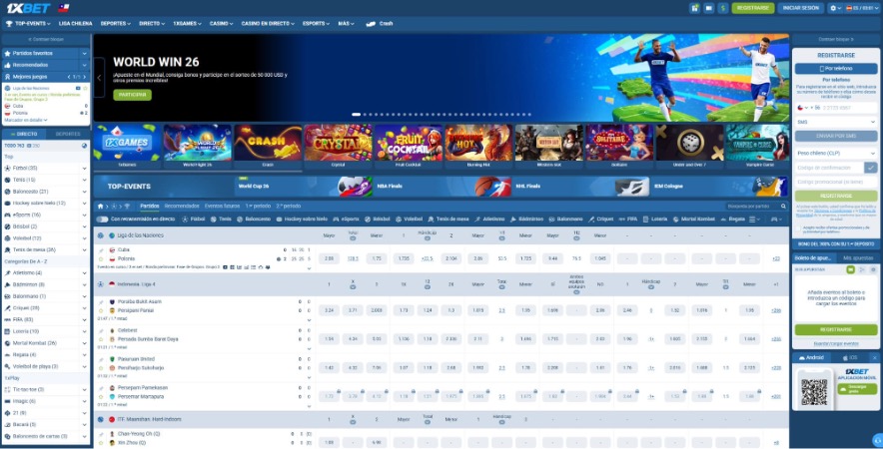This screenshot has height=449, width=883.
Task: Open the sports list menu dropdown icon
Action: point(754,219)
